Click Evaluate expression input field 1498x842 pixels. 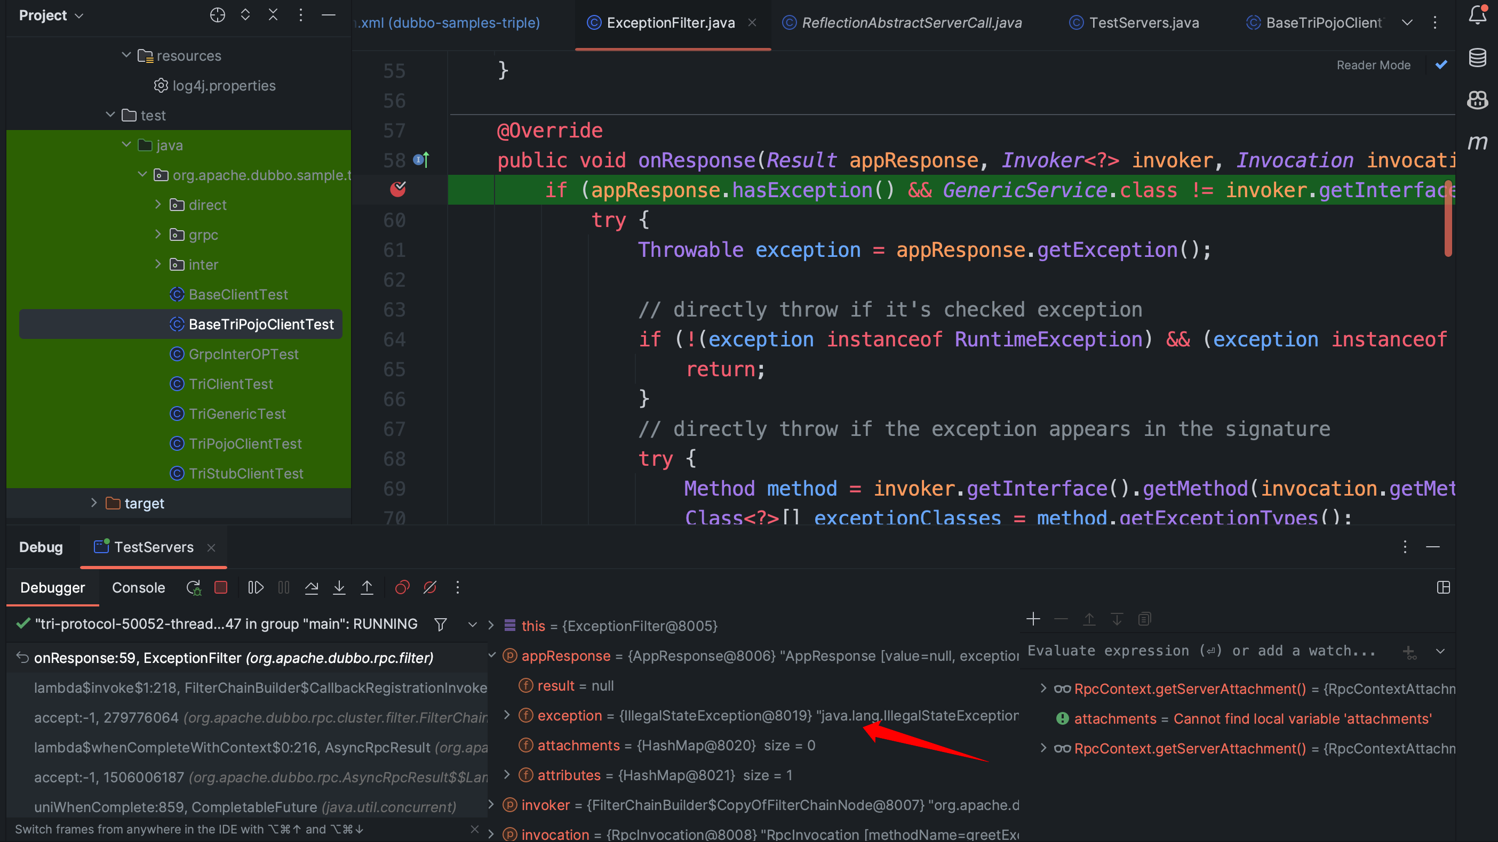tap(1201, 651)
